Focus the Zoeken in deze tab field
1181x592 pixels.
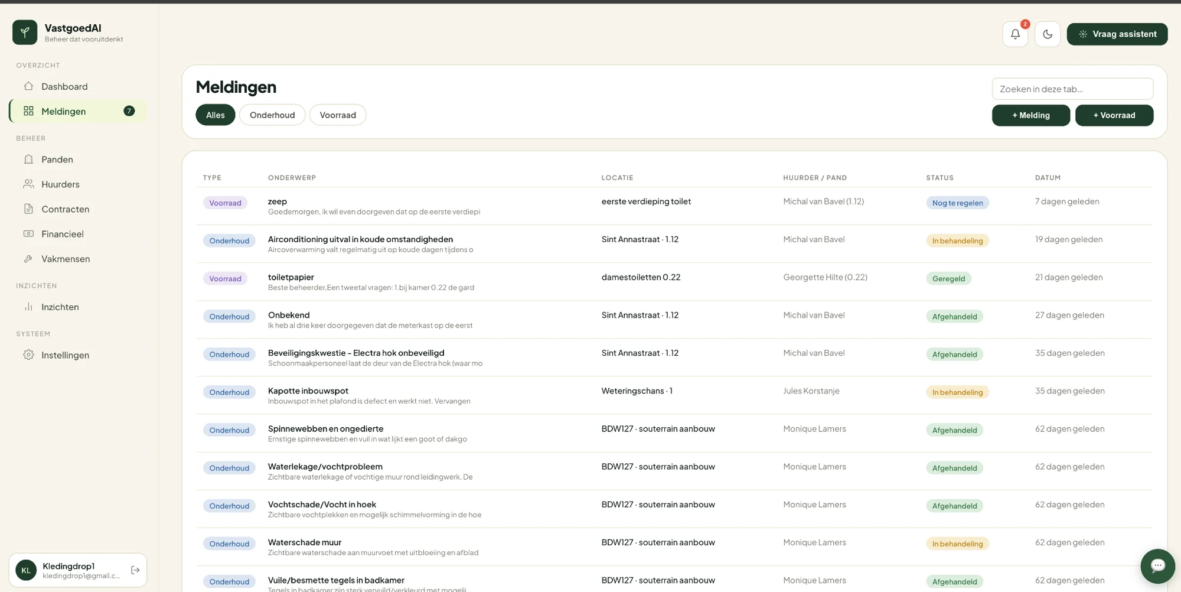(1072, 89)
